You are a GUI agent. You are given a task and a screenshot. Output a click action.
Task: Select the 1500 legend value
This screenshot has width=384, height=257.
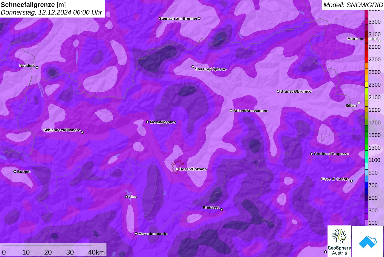click(x=375, y=135)
